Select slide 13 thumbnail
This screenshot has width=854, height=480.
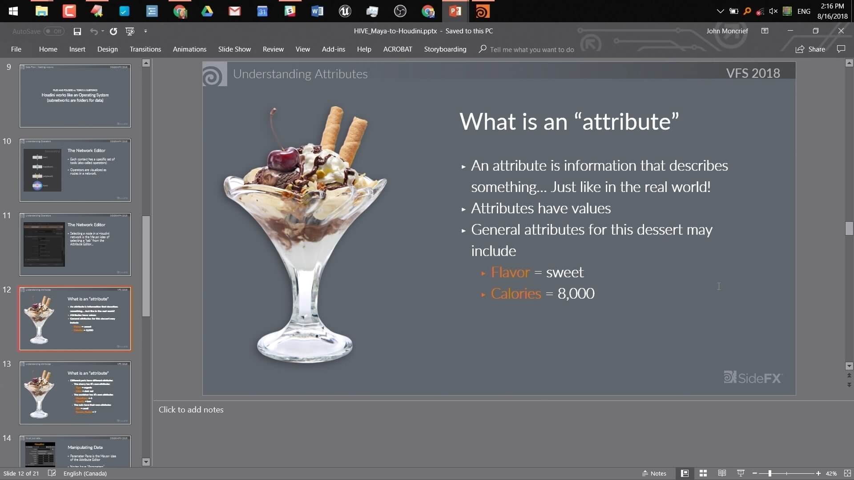[x=75, y=392]
